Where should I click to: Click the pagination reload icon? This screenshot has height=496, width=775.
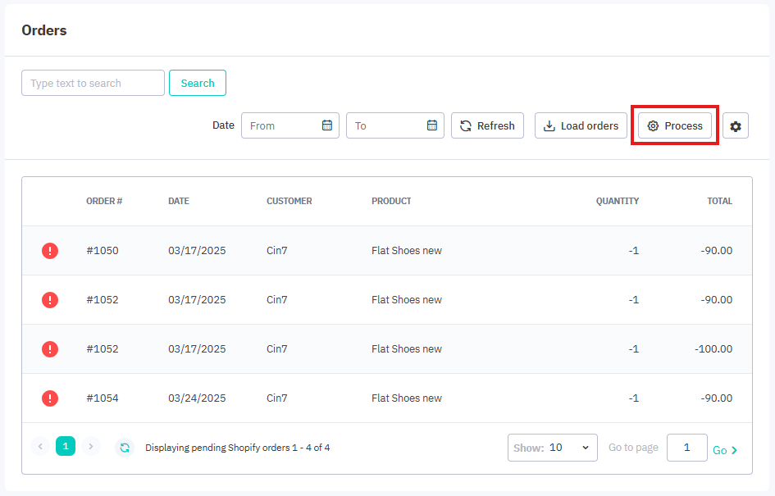coord(124,448)
